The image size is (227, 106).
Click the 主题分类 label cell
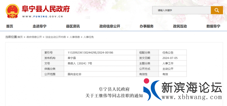coord(148,63)
